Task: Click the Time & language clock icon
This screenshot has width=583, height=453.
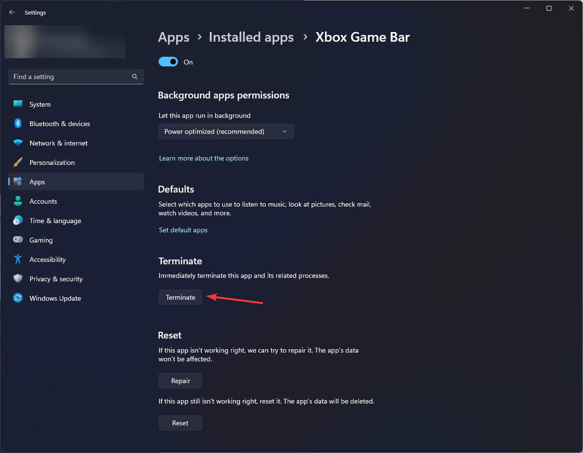Action: click(x=18, y=221)
